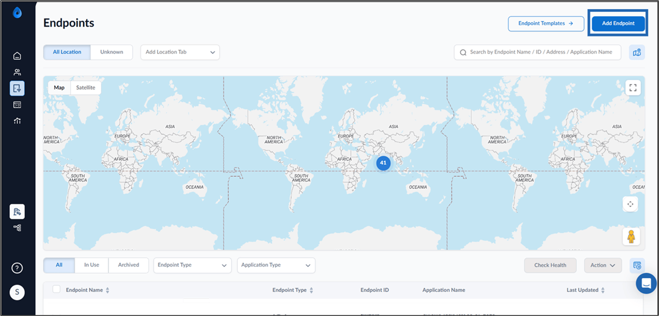The image size is (659, 316).
Task: Click the Check Health button
Action: coord(550,265)
